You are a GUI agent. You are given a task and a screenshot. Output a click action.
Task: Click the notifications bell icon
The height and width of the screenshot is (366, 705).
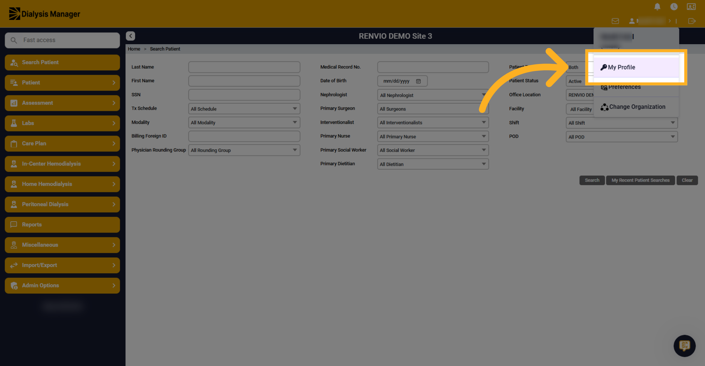pos(657,7)
